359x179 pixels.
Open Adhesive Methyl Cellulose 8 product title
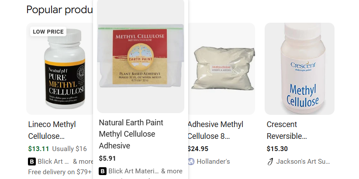pos(215,130)
